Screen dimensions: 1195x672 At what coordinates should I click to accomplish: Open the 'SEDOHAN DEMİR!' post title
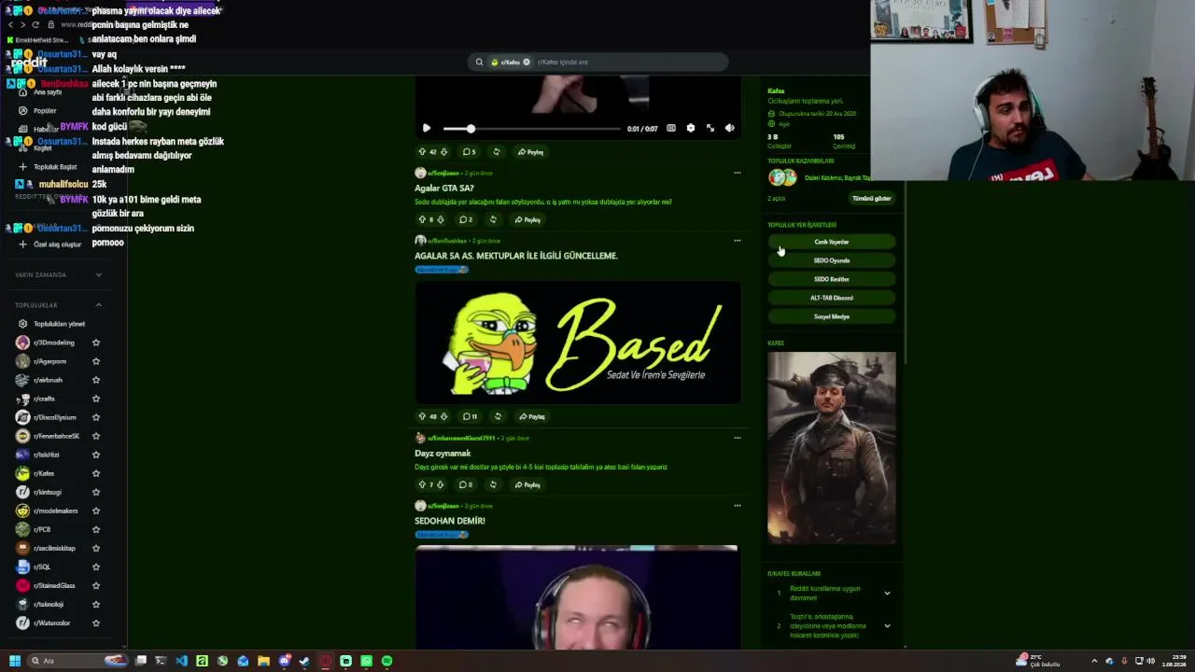click(450, 521)
